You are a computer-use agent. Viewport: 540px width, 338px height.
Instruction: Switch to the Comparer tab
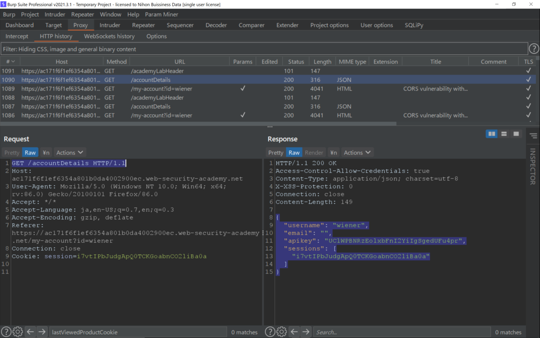252,25
